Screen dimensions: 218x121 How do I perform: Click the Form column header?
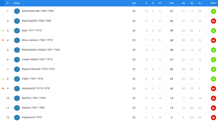(x=213, y=3)
